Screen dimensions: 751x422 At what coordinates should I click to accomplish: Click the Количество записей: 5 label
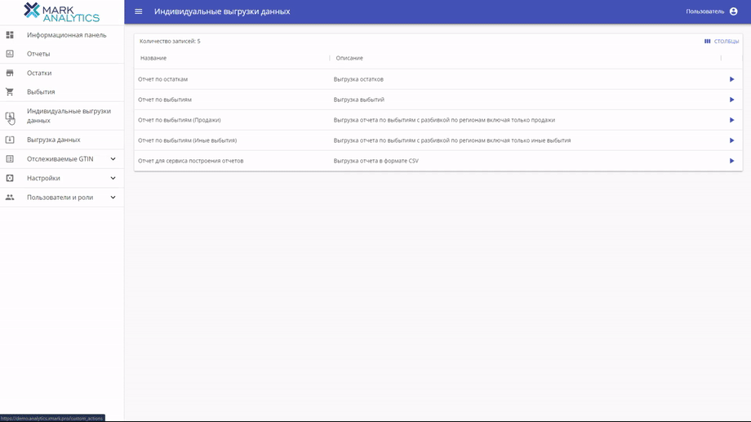click(x=170, y=41)
